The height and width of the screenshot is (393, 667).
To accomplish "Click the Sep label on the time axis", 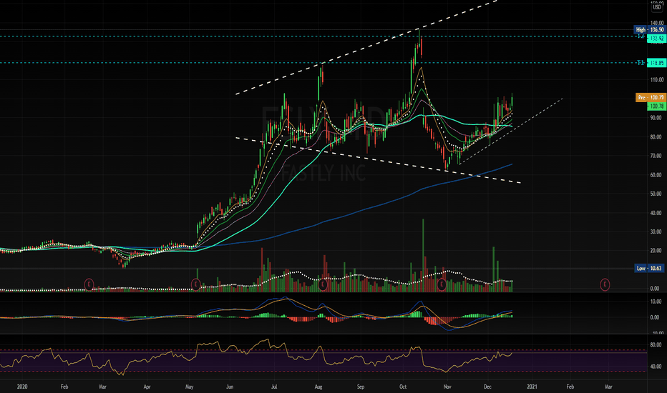I will click(x=361, y=387).
